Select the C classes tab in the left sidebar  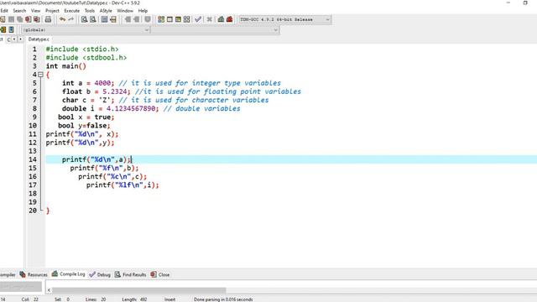click(8, 39)
